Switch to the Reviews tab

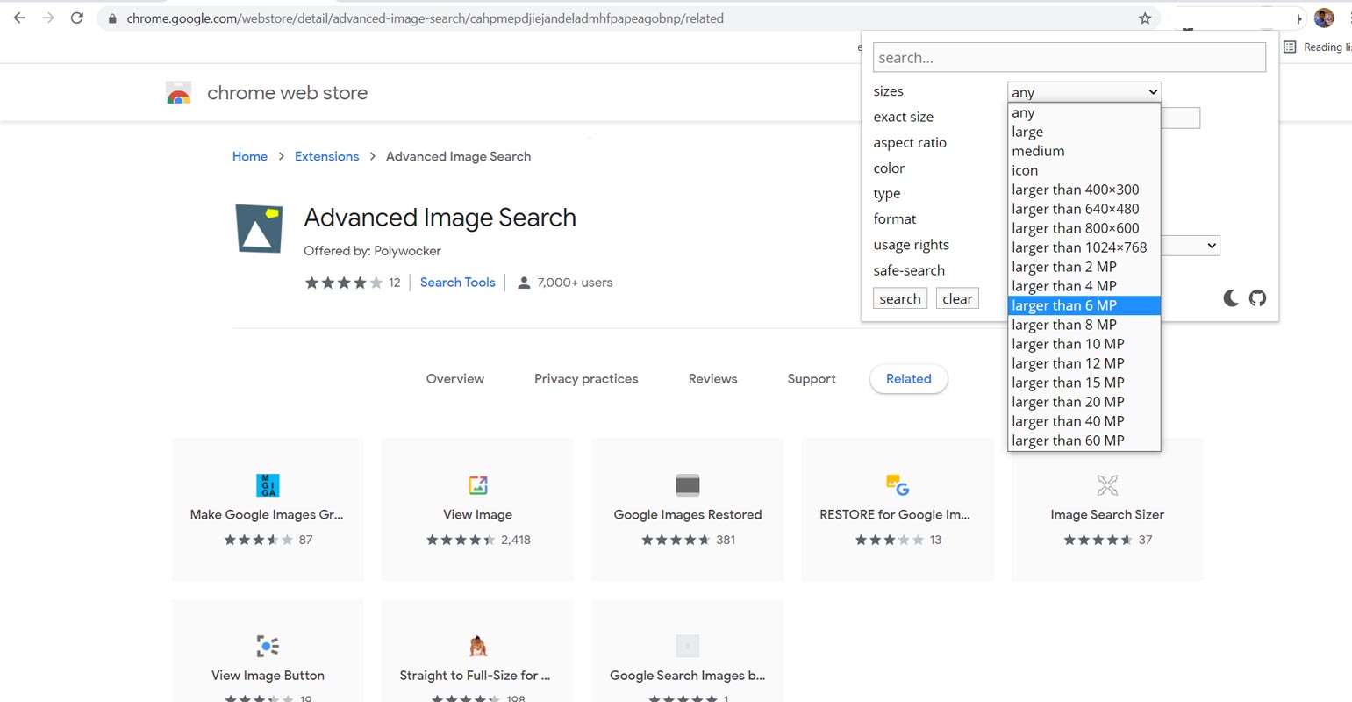[712, 379]
